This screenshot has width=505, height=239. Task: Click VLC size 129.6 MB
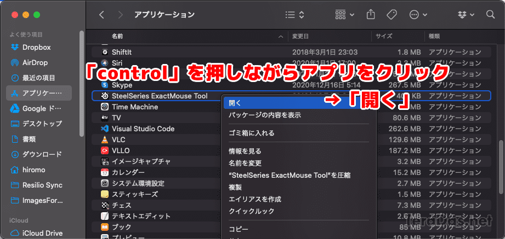click(x=405, y=140)
